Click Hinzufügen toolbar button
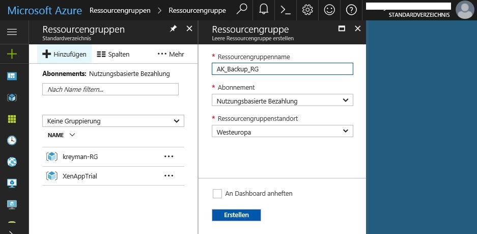Image resolution: width=477 pixels, height=234 pixels. [x=64, y=54]
